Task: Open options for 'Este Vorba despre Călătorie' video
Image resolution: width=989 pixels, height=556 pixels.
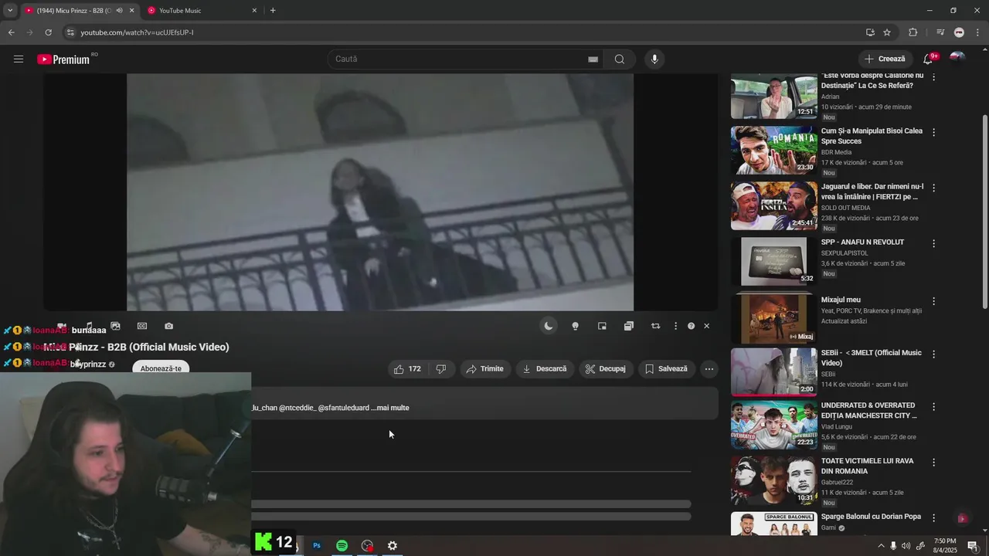Action: pyautogui.click(x=933, y=77)
